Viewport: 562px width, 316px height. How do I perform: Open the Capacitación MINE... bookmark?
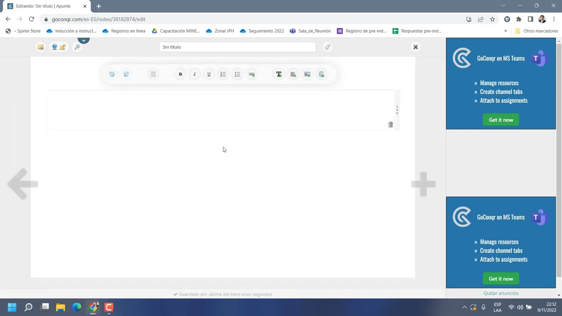[176, 31]
